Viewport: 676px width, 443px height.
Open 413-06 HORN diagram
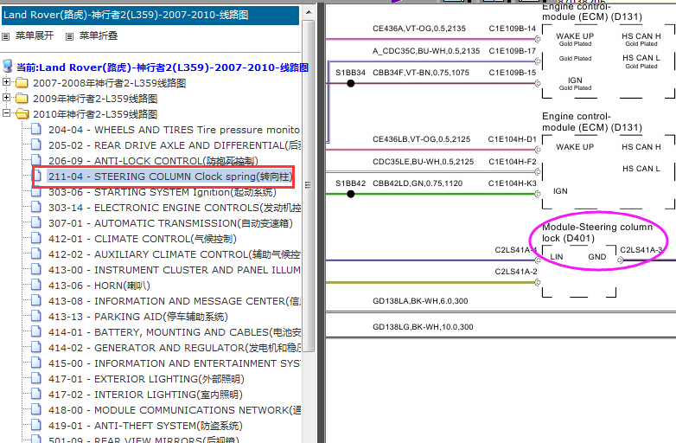(x=99, y=286)
